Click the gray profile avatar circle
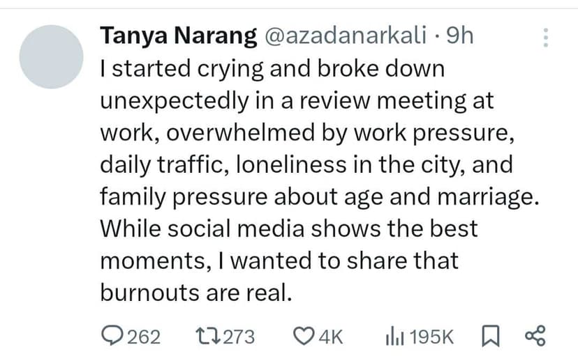The width and height of the screenshot is (578, 356). (x=50, y=57)
